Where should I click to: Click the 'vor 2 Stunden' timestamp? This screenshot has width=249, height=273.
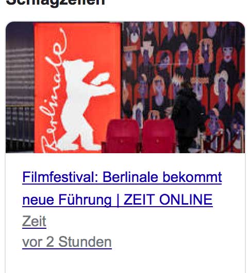pyautogui.click(x=67, y=242)
